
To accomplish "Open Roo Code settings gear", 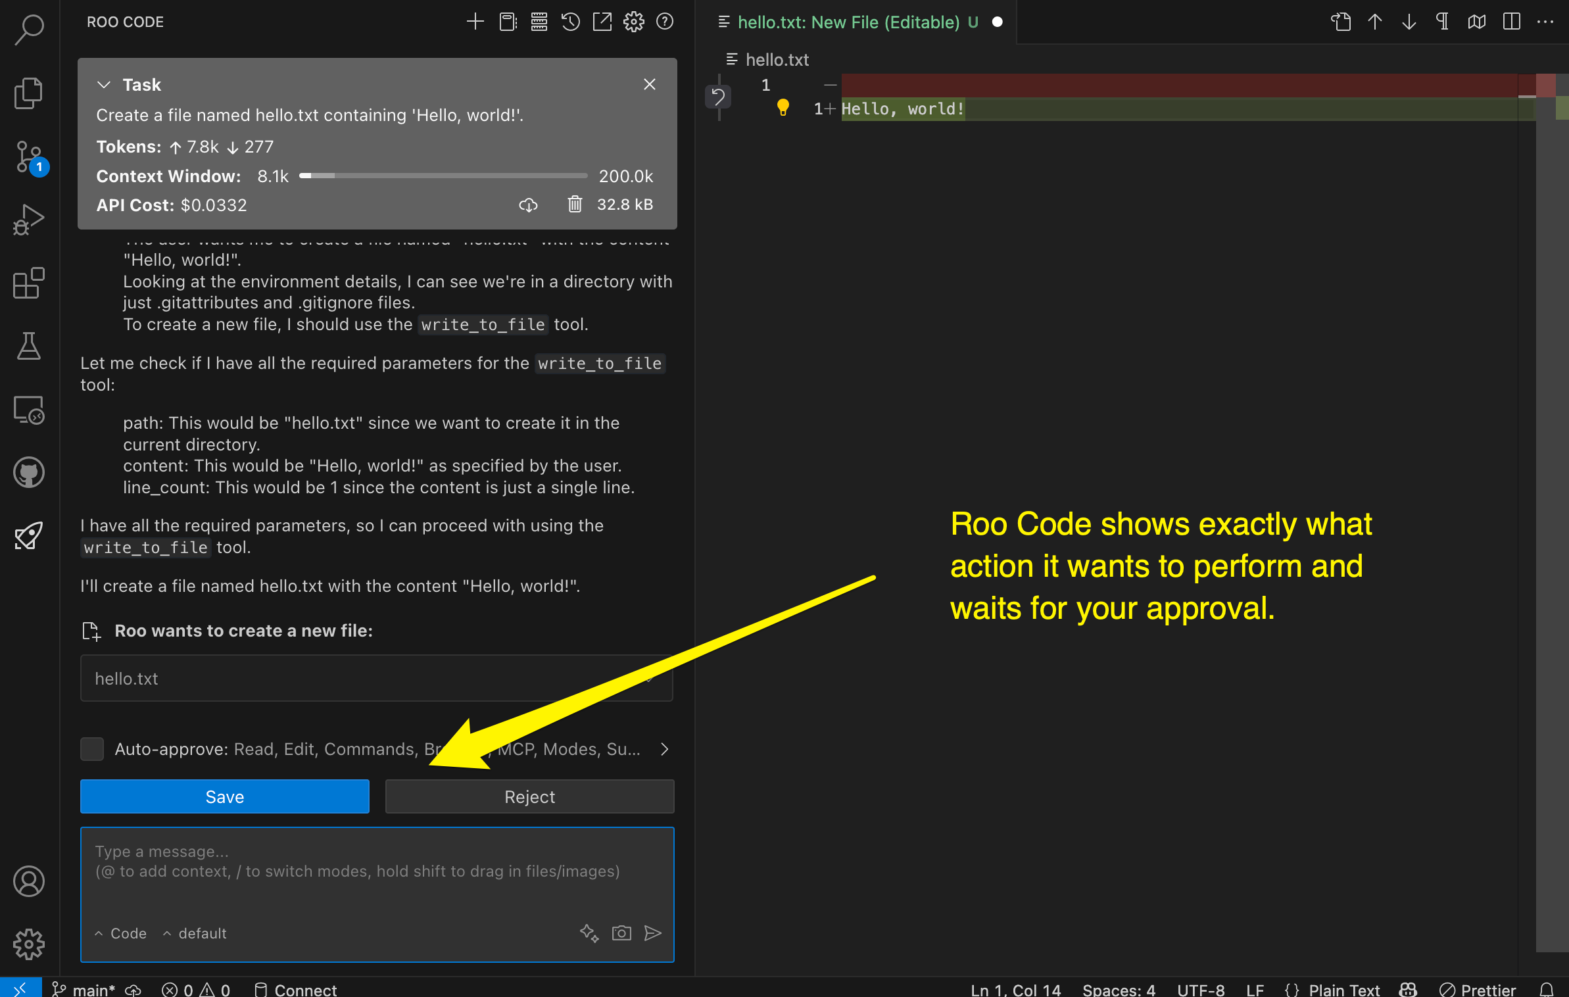I will (633, 21).
